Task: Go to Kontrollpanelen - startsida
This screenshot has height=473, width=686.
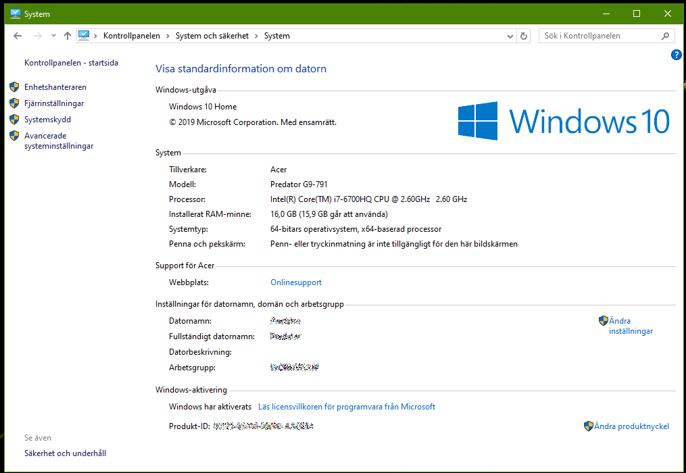Action: [71, 61]
